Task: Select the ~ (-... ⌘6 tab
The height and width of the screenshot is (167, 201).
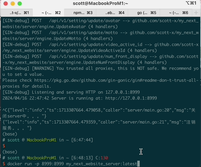Action: click(x=176, y=13)
